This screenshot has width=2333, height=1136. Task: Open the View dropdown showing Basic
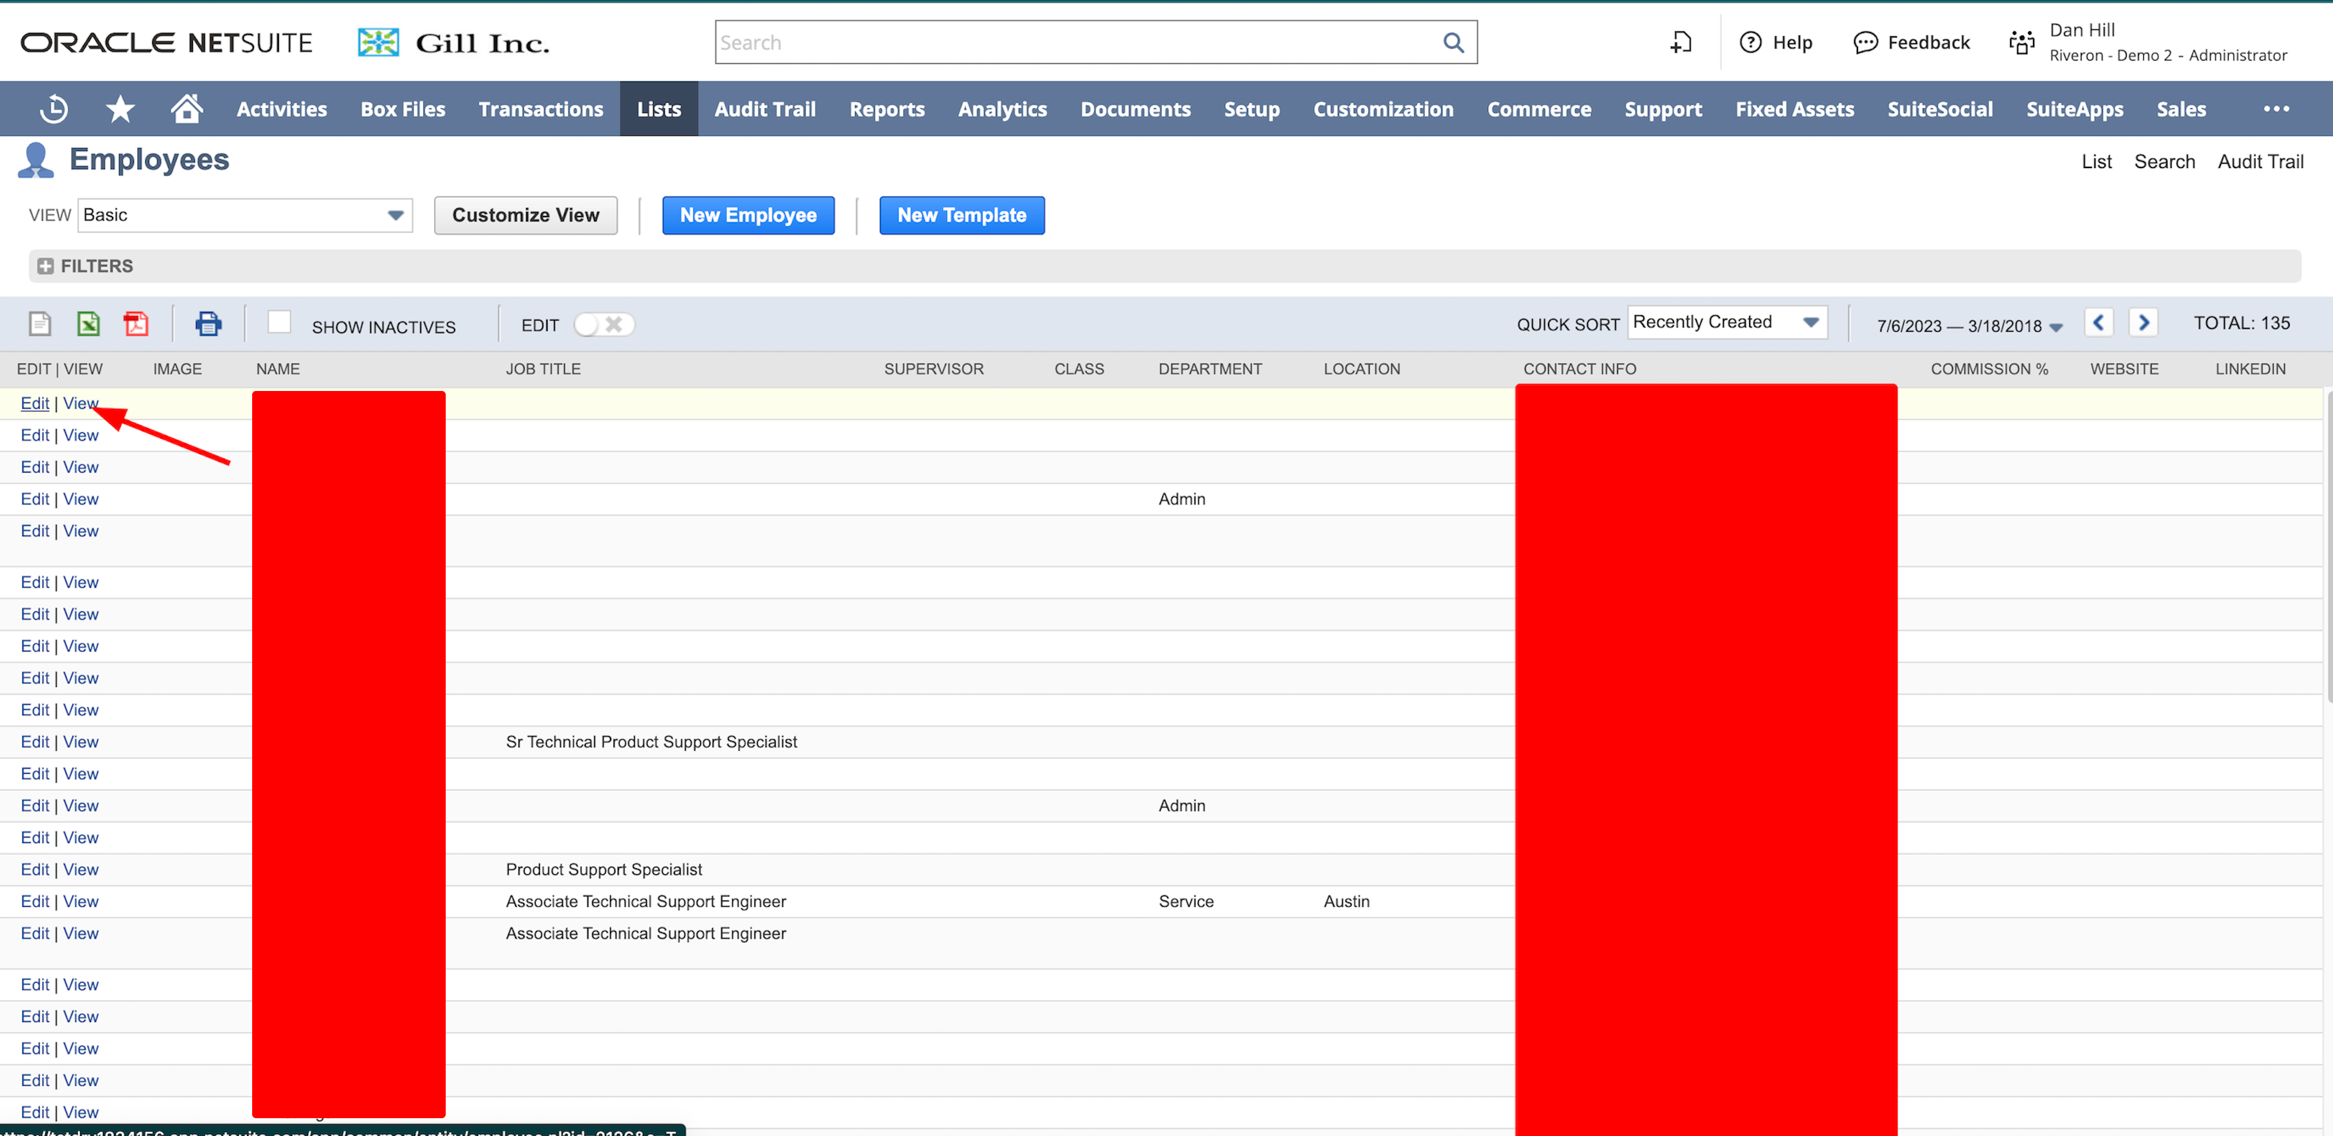point(245,215)
